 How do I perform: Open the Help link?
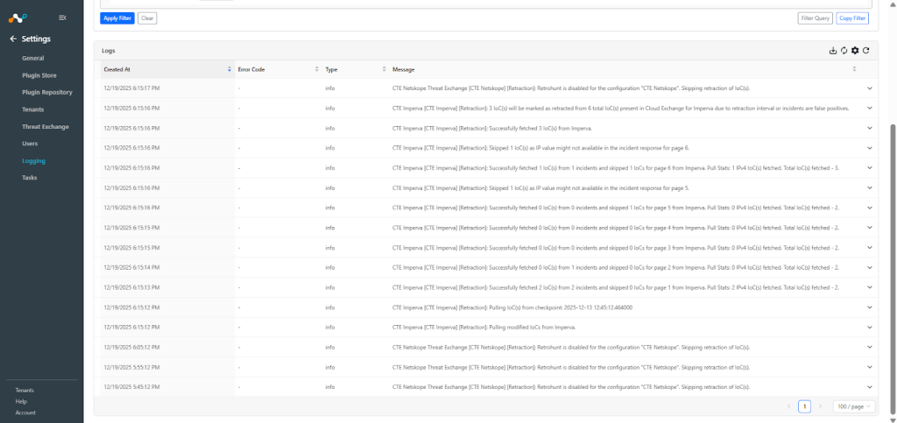pyautogui.click(x=21, y=401)
